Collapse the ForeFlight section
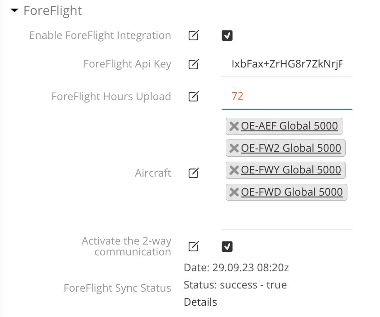The image size is (380, 317). (14, 10)
